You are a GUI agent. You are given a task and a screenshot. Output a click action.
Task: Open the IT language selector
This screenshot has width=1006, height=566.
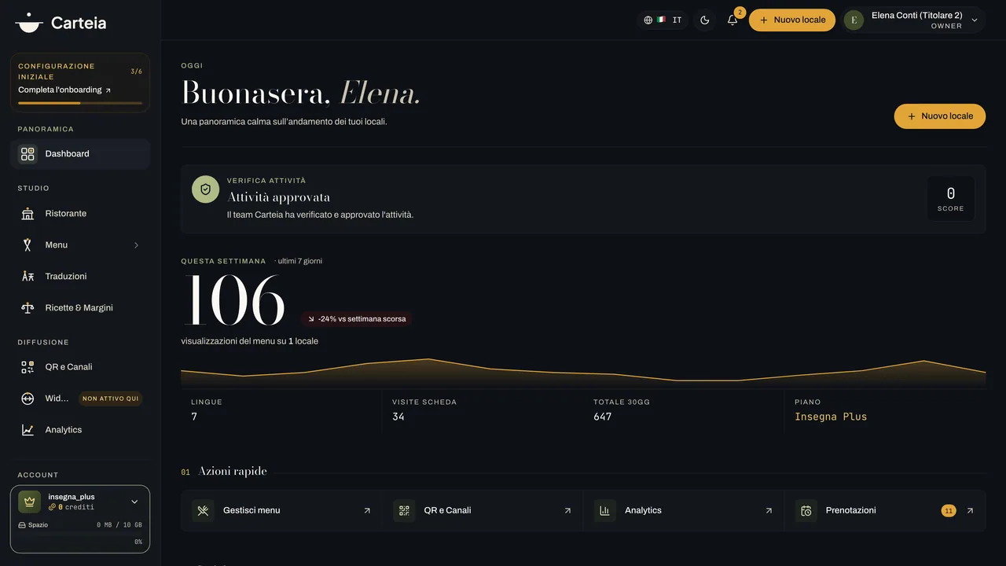[663, 20]
